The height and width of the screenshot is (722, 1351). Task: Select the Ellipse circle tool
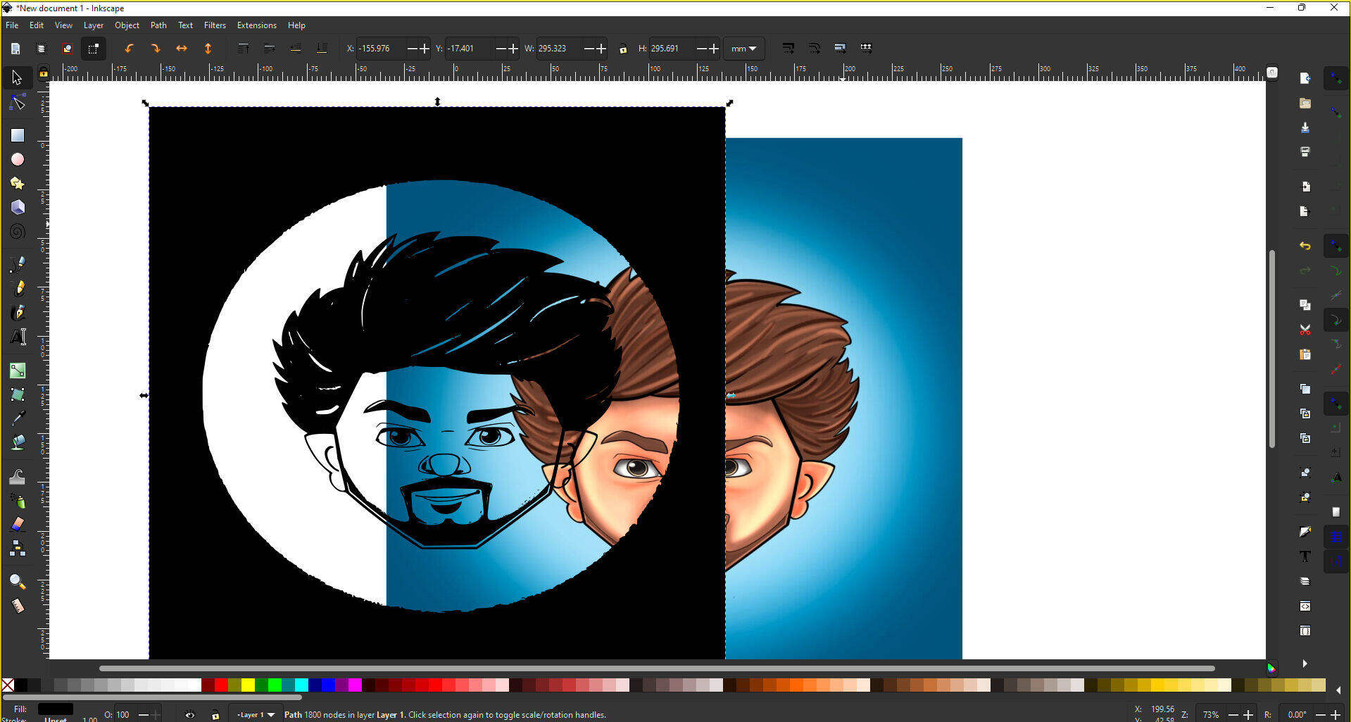pos(17,159)
